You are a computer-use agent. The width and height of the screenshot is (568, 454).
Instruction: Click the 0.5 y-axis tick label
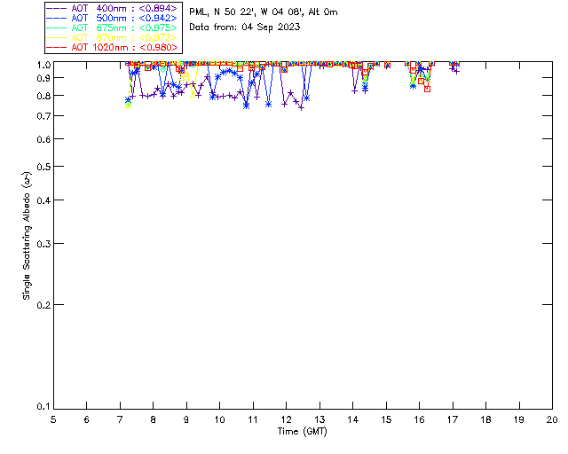(x=43, y=167)
